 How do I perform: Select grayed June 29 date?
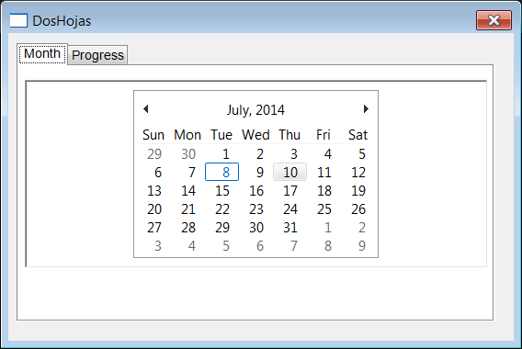pyautogui.click(x=154, y=153)
